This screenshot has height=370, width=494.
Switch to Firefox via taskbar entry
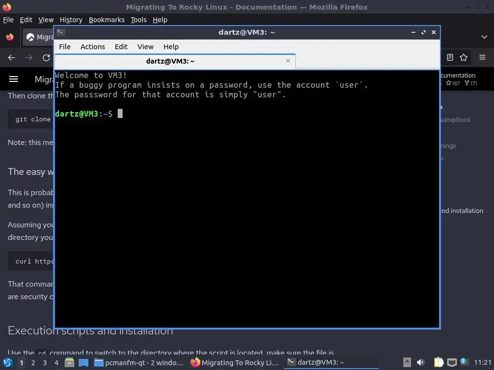pyautogui.click(x=235, y=363)
